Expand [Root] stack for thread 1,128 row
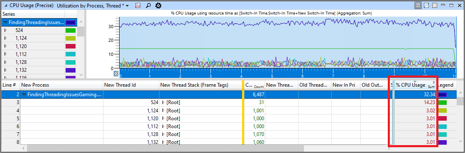This screenshot has width=465, height=153. pyautogui.click(x=163, y=134)
